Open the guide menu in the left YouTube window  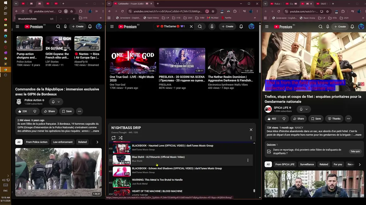point(17,26)
